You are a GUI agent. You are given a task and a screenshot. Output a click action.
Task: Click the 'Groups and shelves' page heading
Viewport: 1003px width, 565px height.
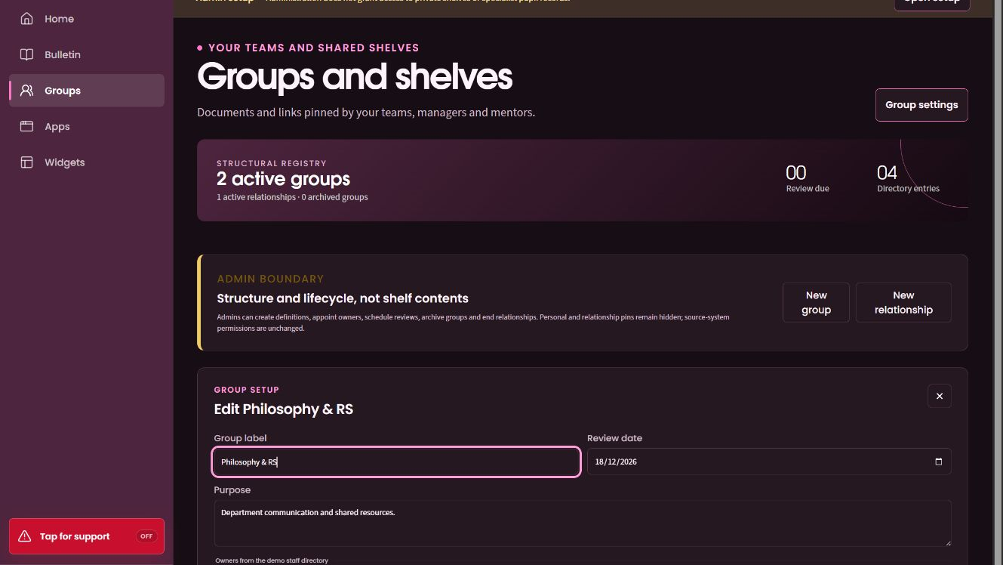point(355,77)
